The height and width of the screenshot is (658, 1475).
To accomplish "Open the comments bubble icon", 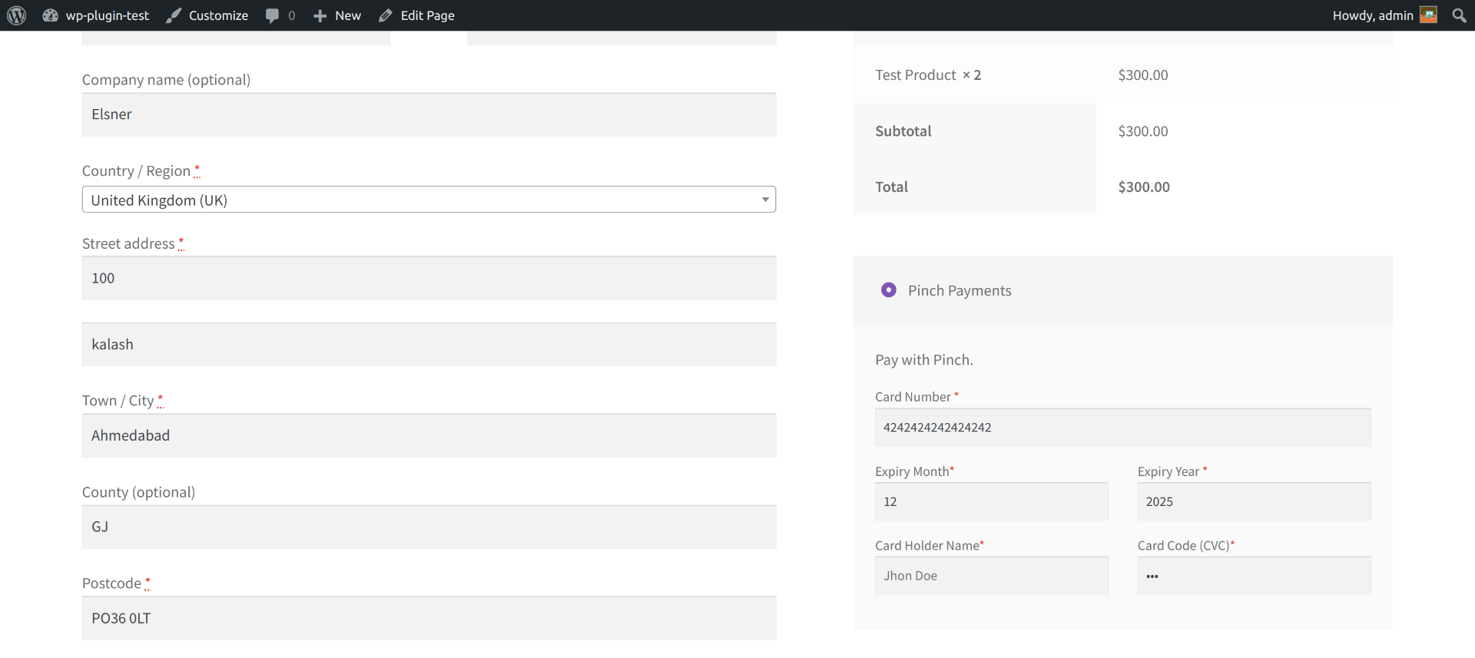I will (x=272, y=15).
